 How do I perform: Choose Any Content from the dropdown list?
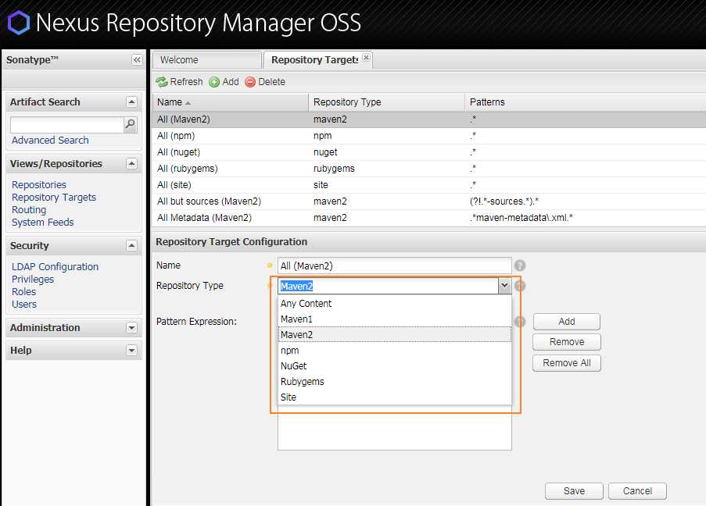pos(394,304)
